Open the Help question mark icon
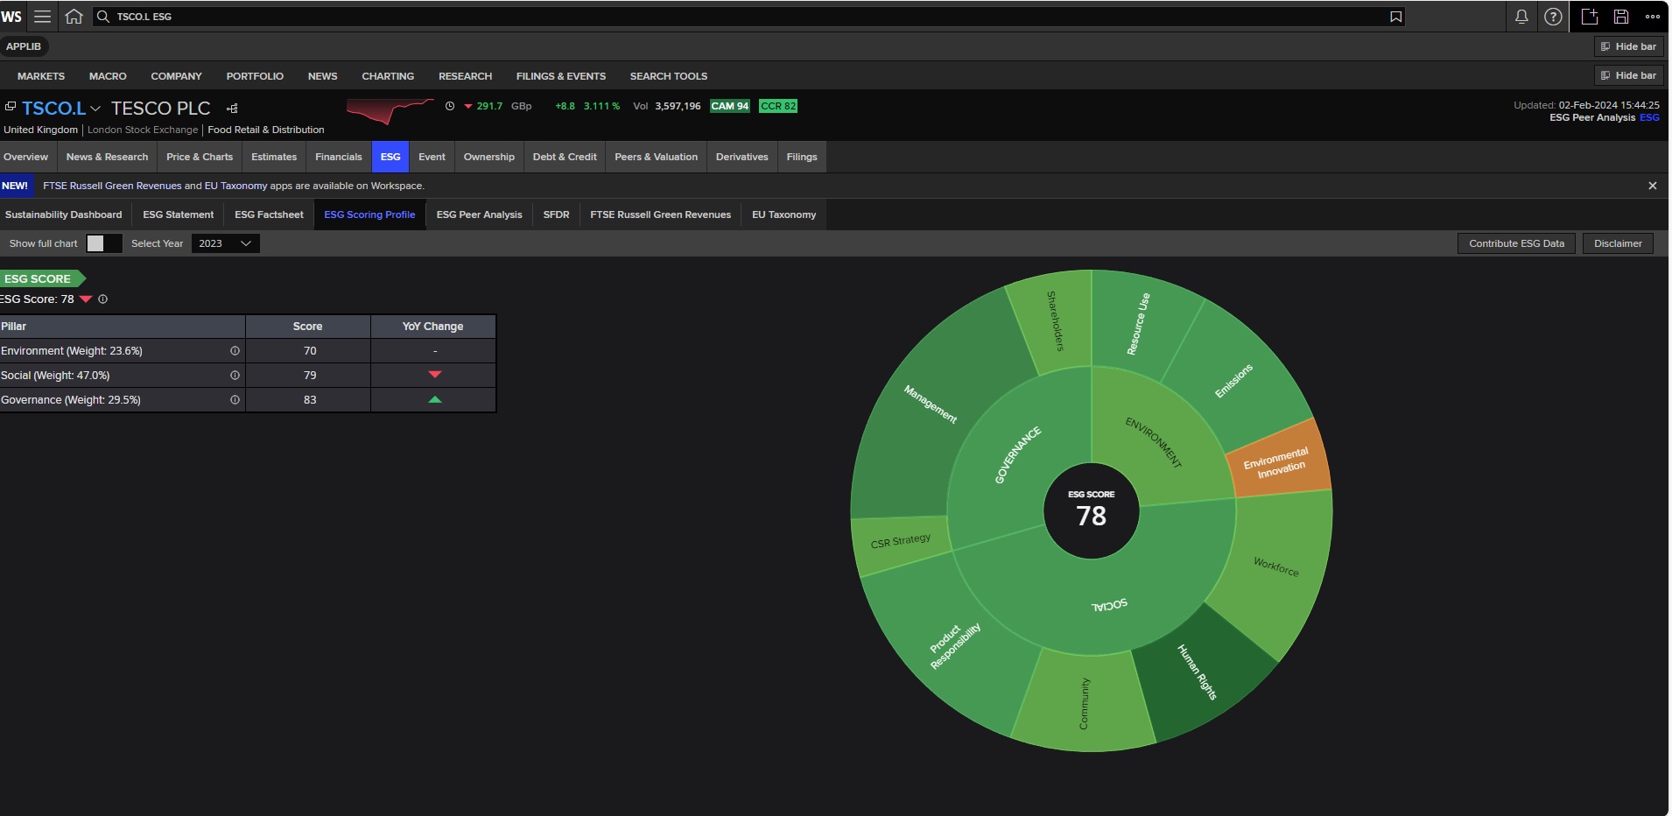This screenshot has height=816, width=1672. tap(1554, 16)
